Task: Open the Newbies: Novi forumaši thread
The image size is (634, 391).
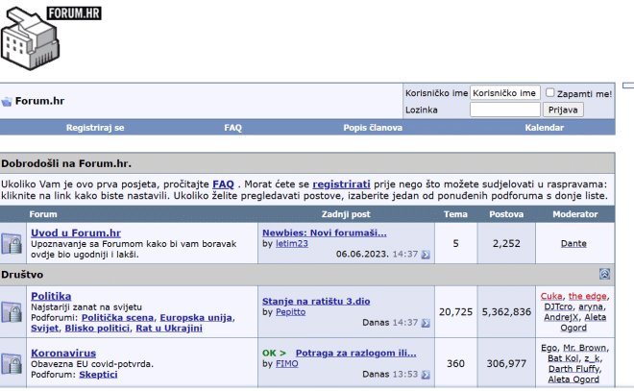Action: coord(325,232)
